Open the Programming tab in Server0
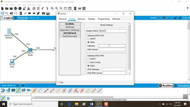Screen dimensions: 190x107 point(104,19)
